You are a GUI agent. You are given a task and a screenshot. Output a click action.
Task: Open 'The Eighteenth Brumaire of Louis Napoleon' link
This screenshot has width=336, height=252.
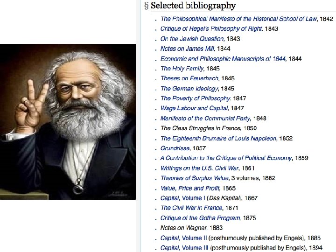[218, 139]
